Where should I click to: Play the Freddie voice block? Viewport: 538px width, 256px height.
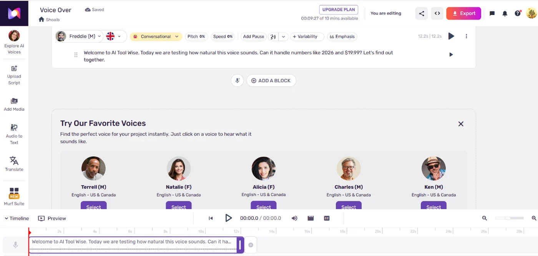(451, 36)
